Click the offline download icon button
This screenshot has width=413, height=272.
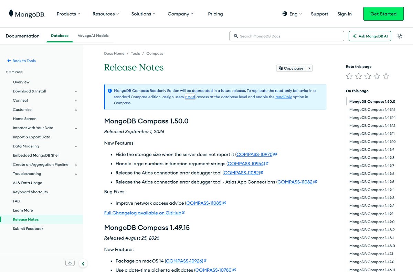(x=70, y=263)
